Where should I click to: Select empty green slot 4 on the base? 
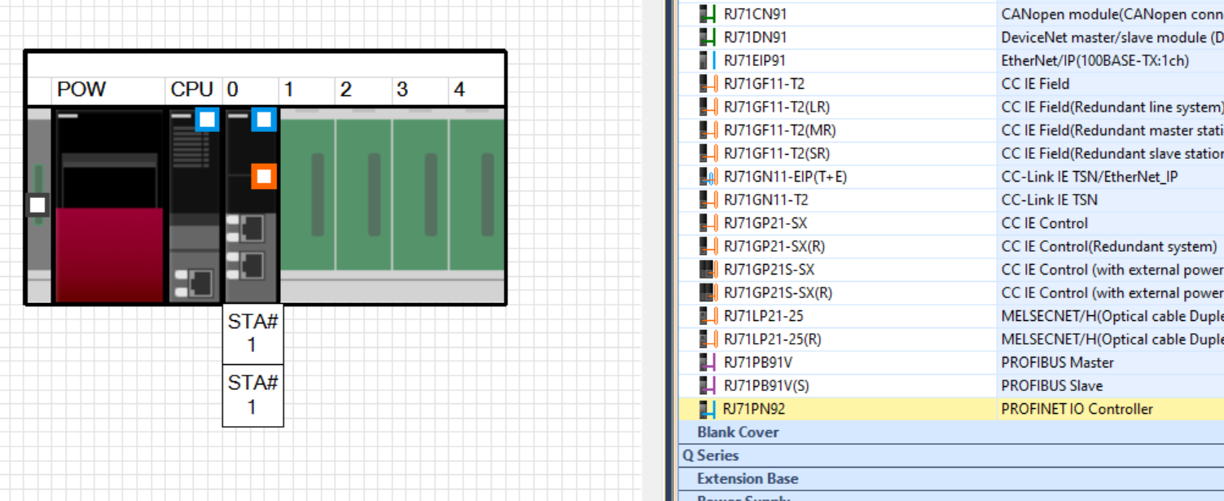476,196
